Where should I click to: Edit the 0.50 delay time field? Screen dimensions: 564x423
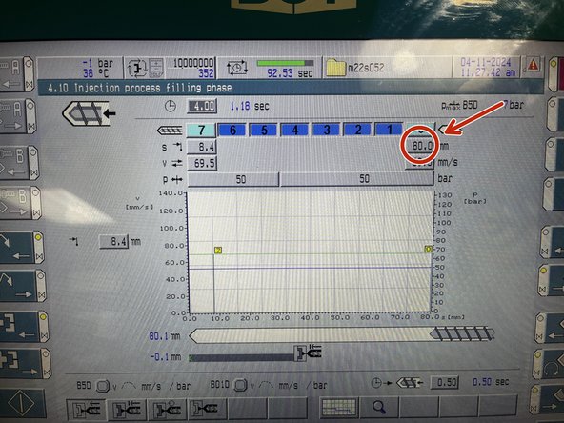click(445, 382)
